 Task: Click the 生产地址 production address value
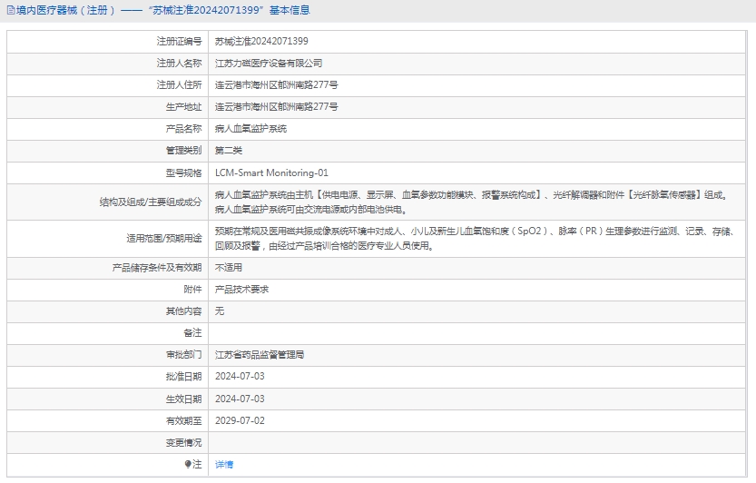coord(276,107)
